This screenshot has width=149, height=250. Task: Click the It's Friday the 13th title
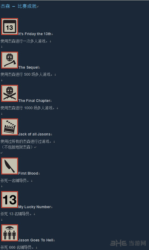[x=35, y=34]
